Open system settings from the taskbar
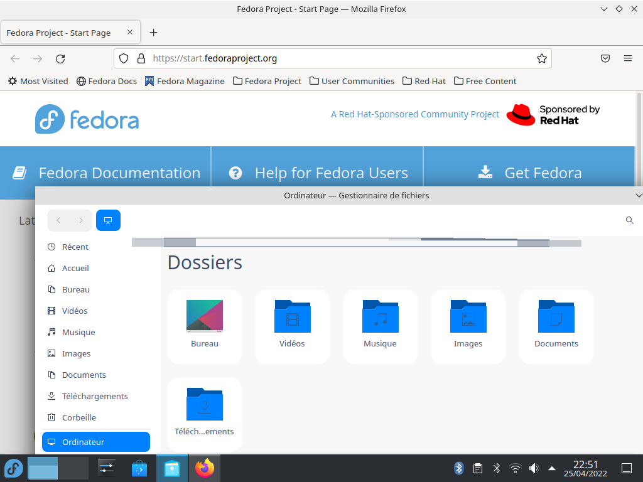643x482 pixels. (x=107, y=468)
